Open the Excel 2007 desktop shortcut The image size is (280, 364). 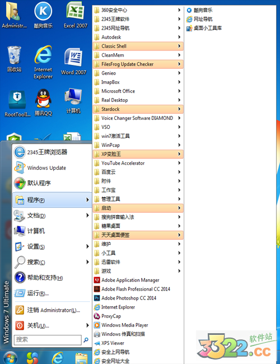tap(75, 15)
